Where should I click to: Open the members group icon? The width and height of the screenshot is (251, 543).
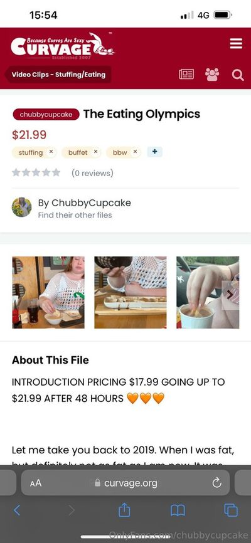click(x=212, y=75)
